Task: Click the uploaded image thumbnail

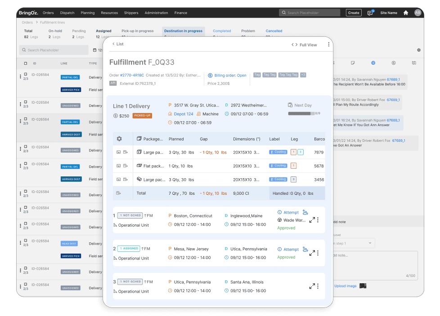Action: (x=363, y=286)
